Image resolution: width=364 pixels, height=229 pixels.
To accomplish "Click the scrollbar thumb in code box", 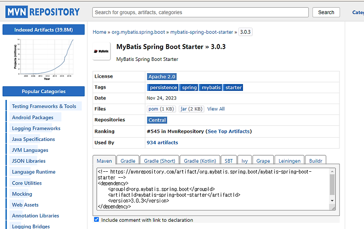I will click(x=332, y=185).
